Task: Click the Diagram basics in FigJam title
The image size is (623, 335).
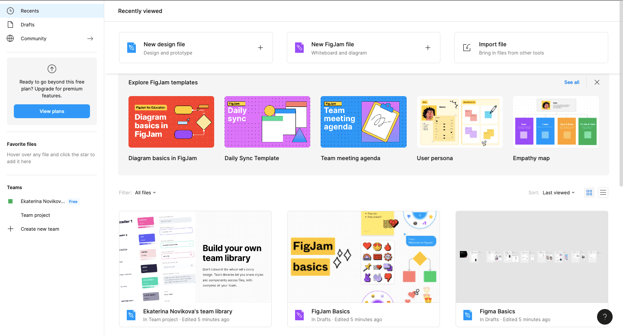Action: [163, 158]
